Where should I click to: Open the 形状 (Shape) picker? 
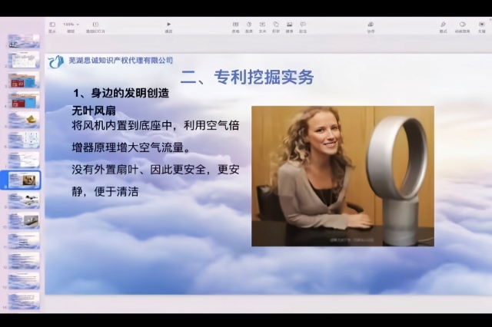(x=276, y=26)
